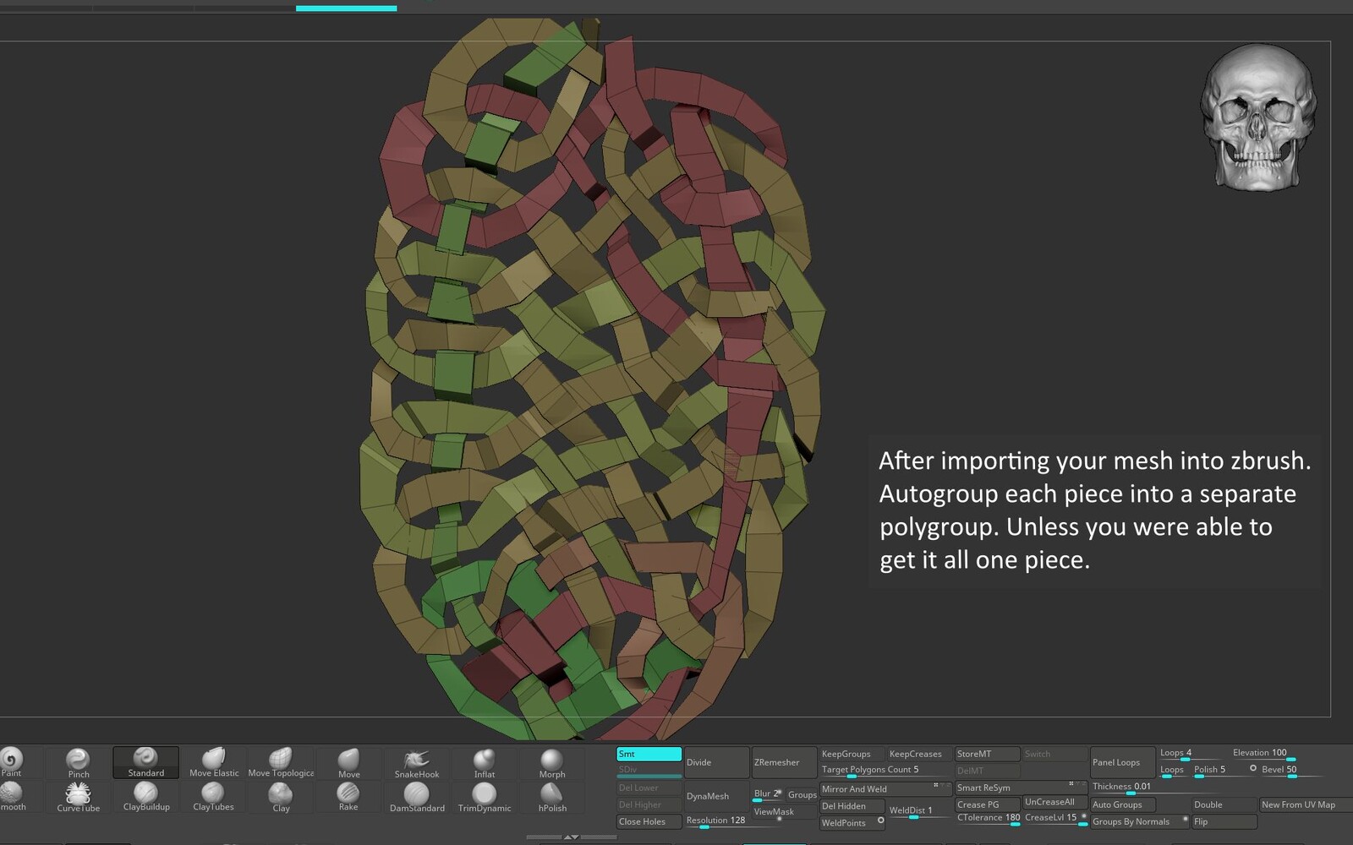Click the skull reference thumbnail
This screenshot has height=845, width=1353.
point(1258,117)
